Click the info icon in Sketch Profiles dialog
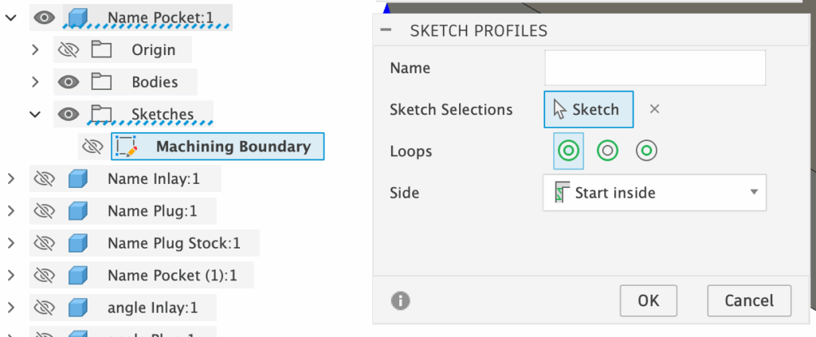This screenshot has height=337, width=816. click(x=400, y=300)
